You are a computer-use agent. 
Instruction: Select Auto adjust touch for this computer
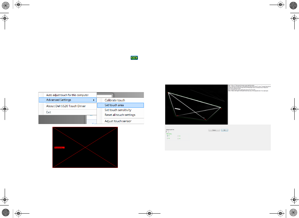(68, 95)
